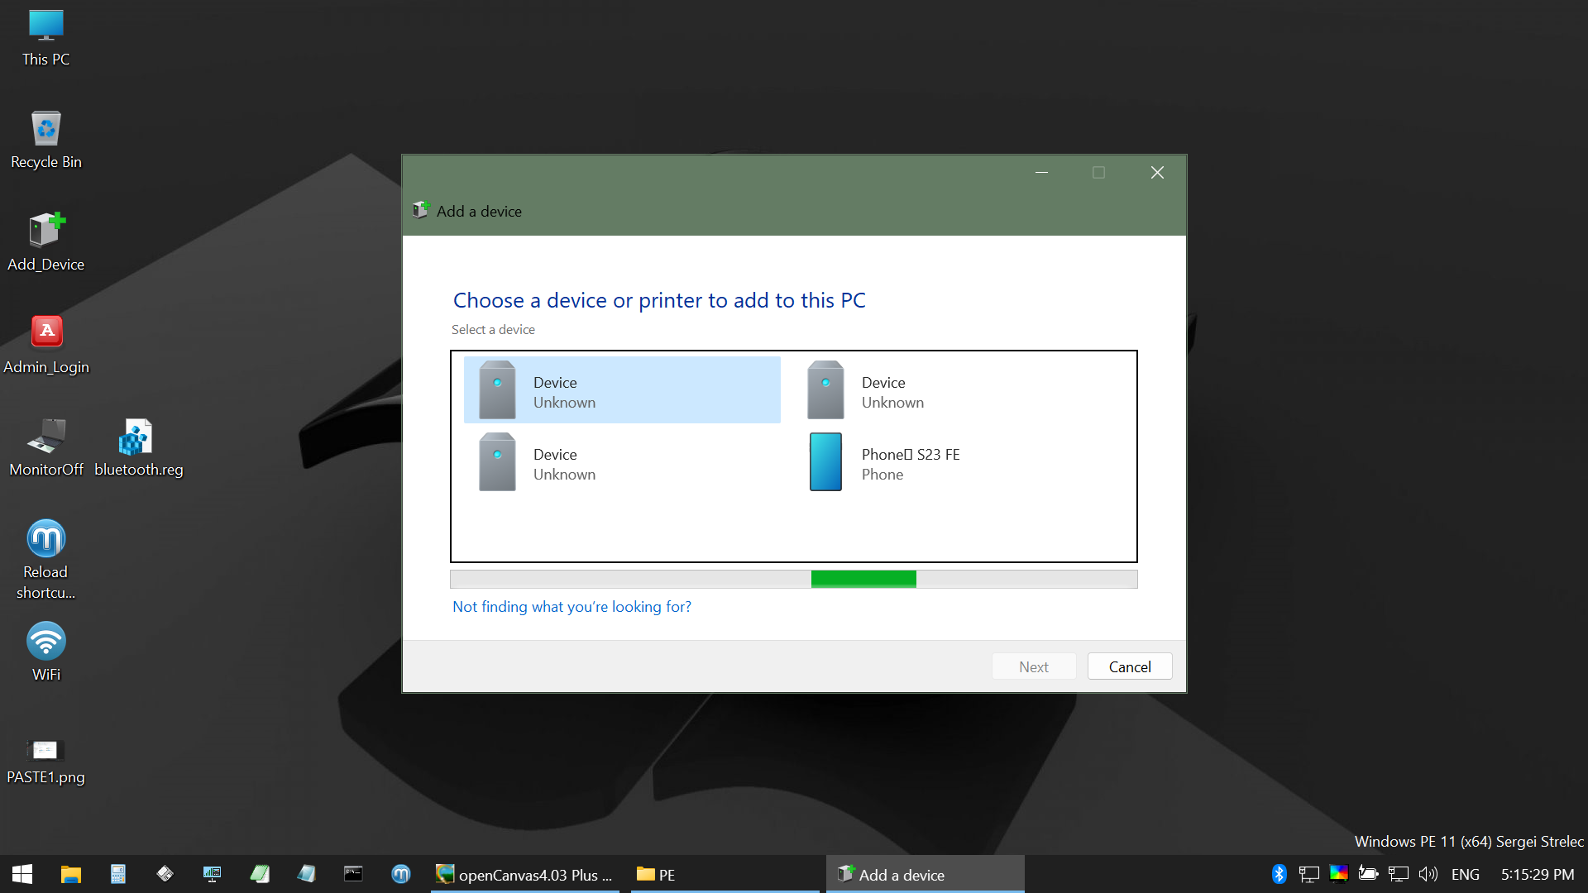1588x893 pixels.
Task: Click the Bluetooth system tray icon
Action: pyautogui.click(x=1279, y=874)
